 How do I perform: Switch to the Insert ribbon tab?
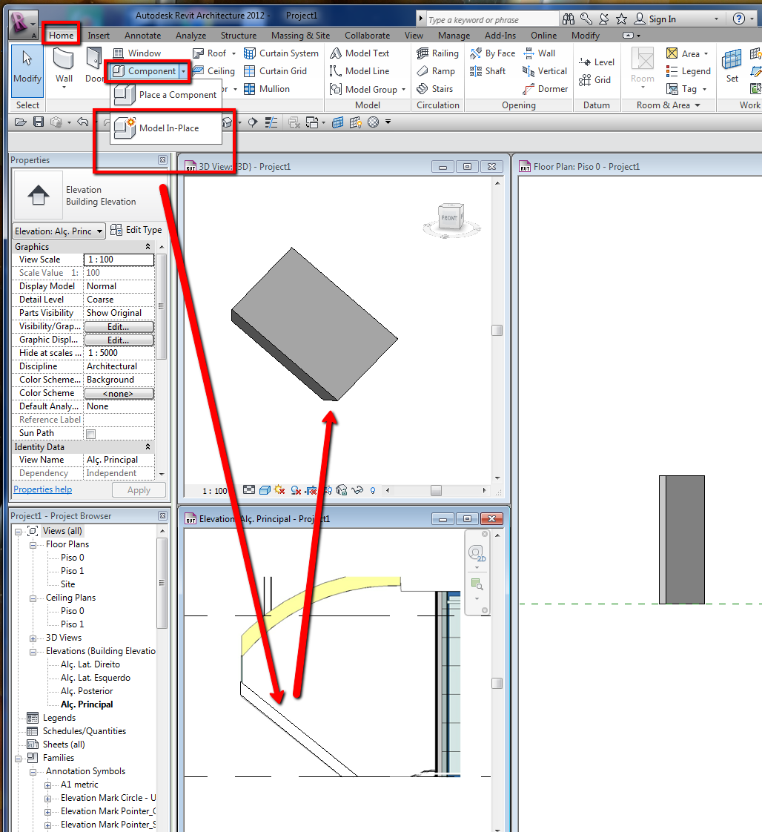99,36
